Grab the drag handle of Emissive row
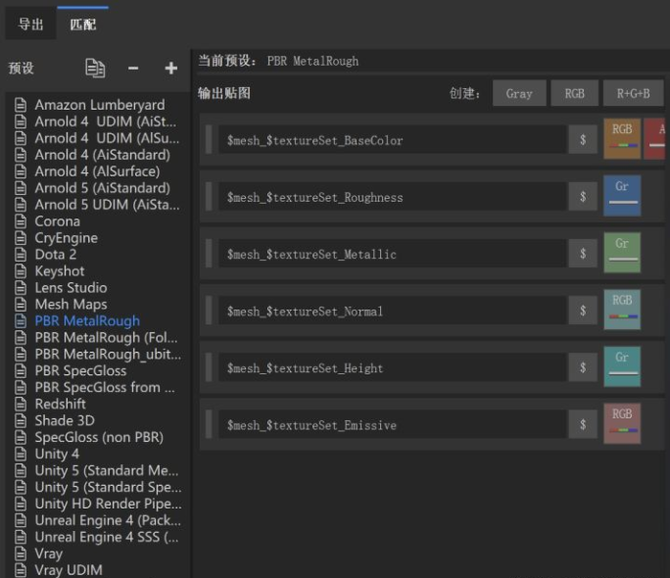670x578 pixels. coord(209,424)
